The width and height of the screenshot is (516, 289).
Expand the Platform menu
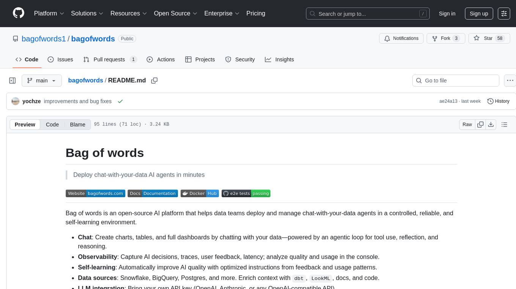[49, 13]
